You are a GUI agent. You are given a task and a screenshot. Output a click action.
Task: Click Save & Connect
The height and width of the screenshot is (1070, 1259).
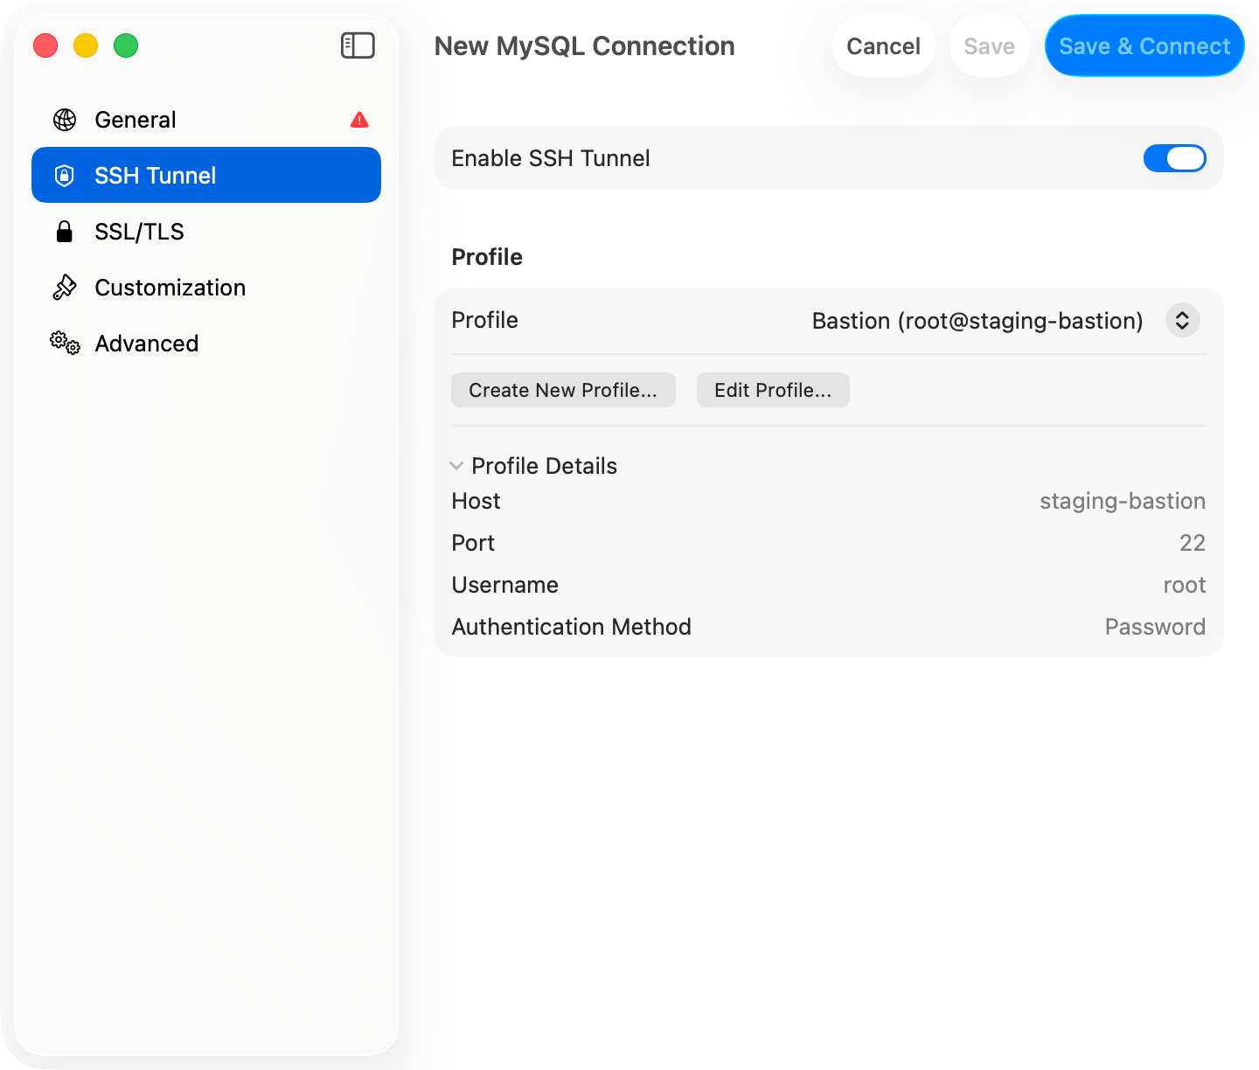1144,45
